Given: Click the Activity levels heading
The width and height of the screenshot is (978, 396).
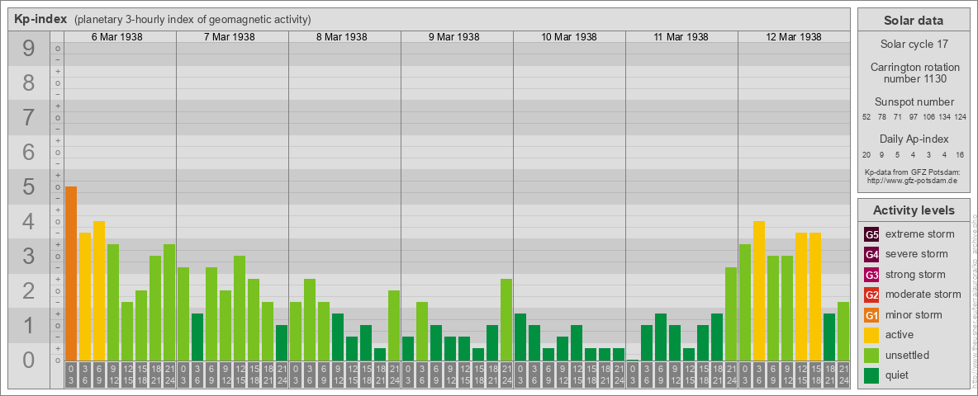Looking at the screenshot, I should coord(914,210).
